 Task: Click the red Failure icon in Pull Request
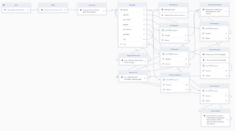pyautogui.click(x=163, y=40)
